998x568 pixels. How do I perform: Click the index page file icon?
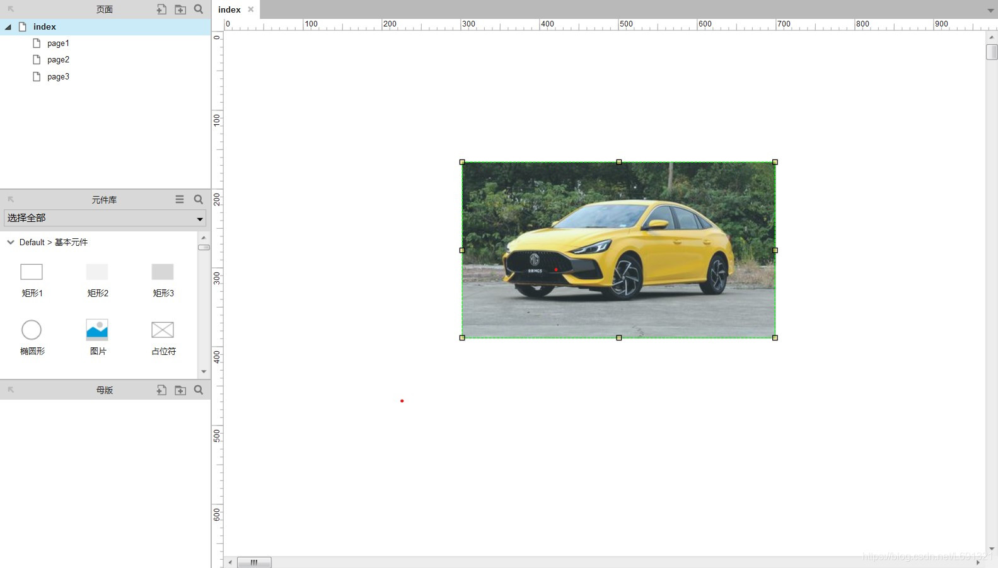pyautogui.click(x=23, y=26)
